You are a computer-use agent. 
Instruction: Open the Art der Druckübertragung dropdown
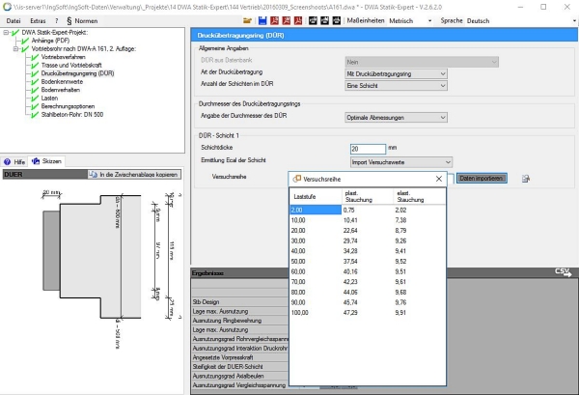tap(396, 73)
